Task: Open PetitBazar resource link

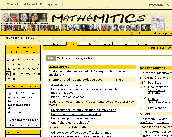Action: click(155, 83)
